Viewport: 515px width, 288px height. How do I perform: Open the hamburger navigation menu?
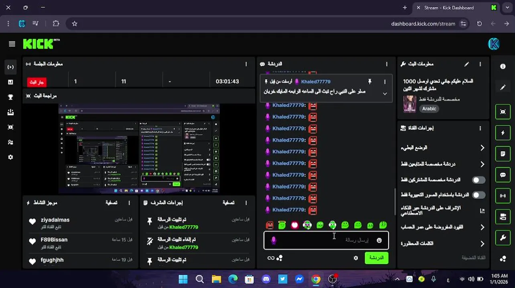click(12, 44)
